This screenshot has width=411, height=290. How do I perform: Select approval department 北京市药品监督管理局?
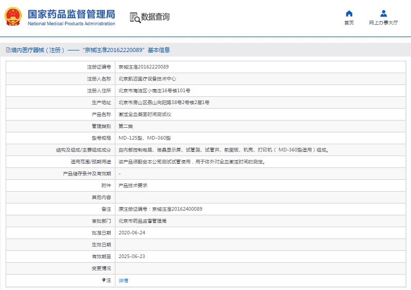click(142, 221)
